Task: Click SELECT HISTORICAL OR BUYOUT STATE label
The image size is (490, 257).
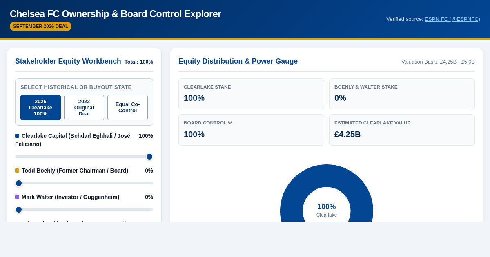Action: pyautogui.click(x=76, y=87)
